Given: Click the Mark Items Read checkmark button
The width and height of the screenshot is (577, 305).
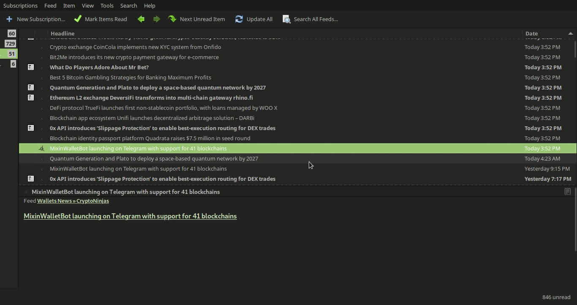Looking at the screenshot, I should [x=101, y=19].
